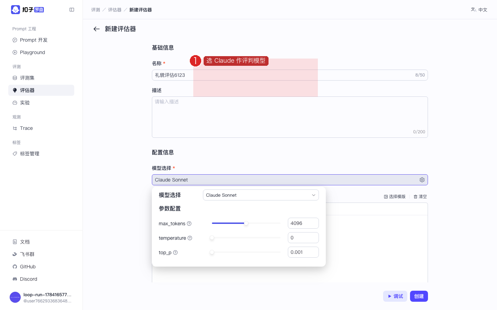
Task: Open the Prompt 开发 page
Action: [x=41, y=40]
